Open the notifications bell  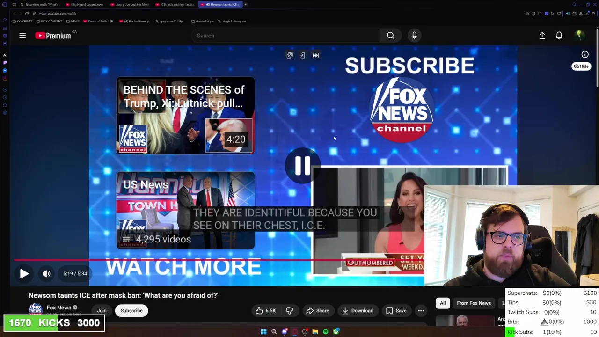[559, 36]
